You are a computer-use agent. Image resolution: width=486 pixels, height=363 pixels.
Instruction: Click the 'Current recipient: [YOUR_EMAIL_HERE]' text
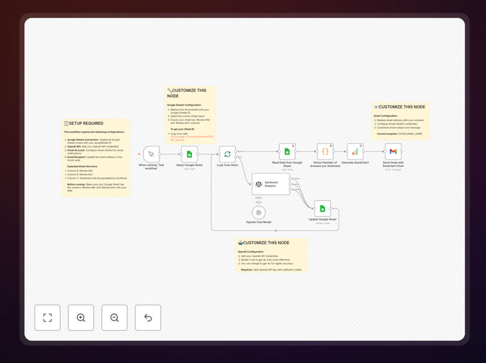pos(400,134)
